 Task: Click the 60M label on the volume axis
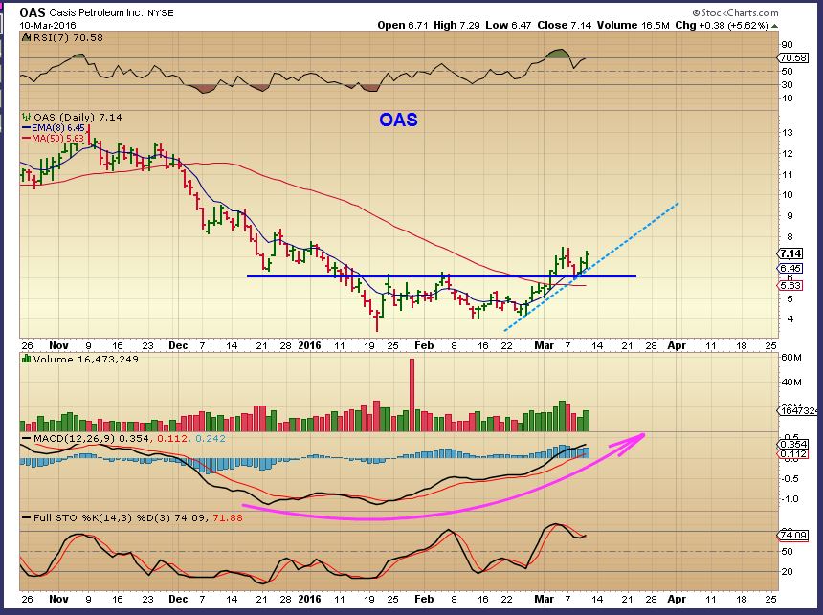(791, 358)
